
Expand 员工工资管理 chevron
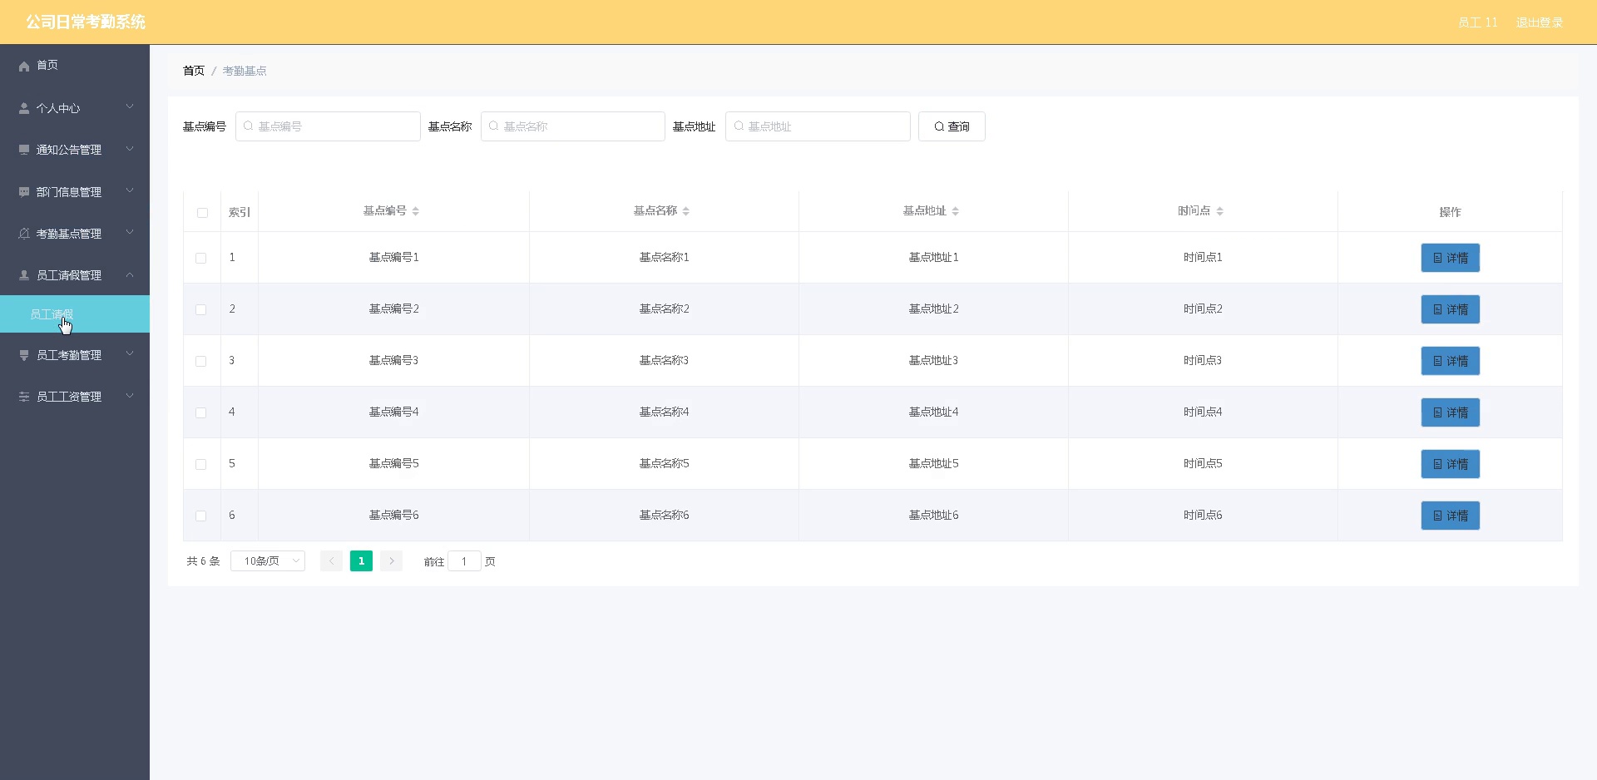tap(130, 396)
